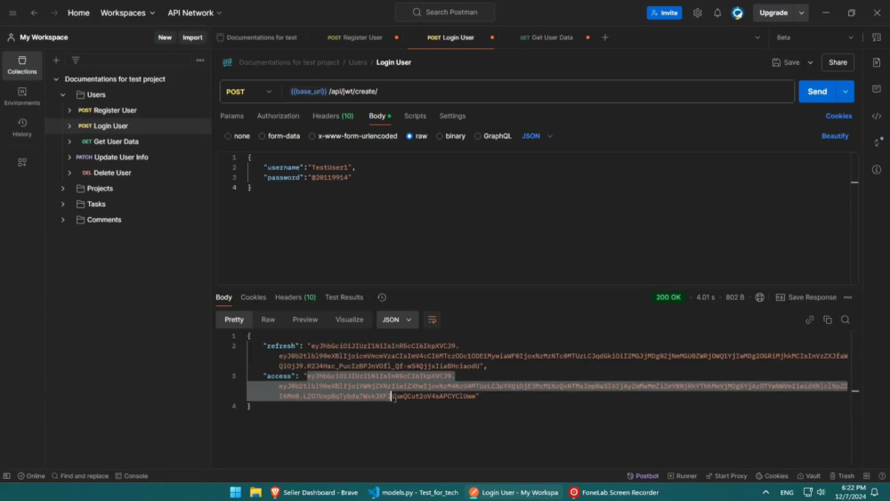Image resolution: width=890 pixels, height=501 pixels.
Task: Open response more options ellipsis
Action: (847, 297)
